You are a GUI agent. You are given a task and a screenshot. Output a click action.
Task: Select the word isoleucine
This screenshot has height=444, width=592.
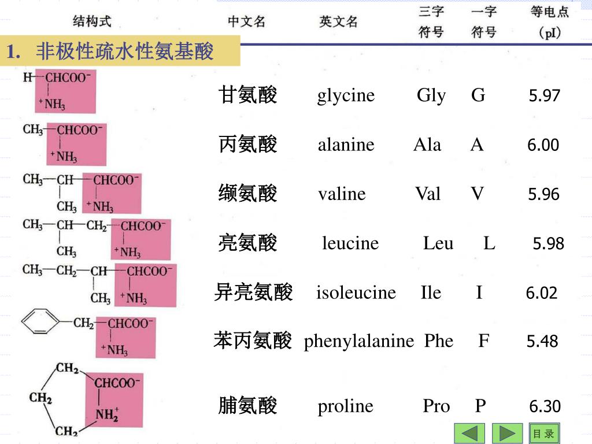pyautogui.click(x=356, y=293)
